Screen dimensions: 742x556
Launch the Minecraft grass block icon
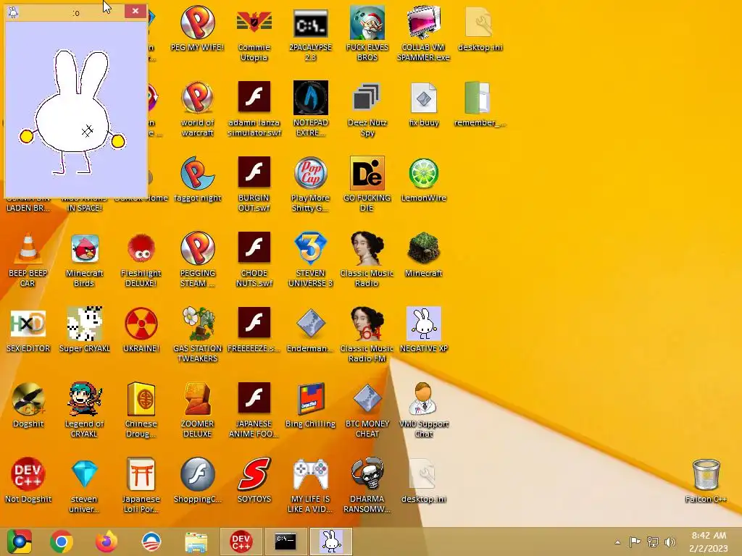click(x=423, y=248)
